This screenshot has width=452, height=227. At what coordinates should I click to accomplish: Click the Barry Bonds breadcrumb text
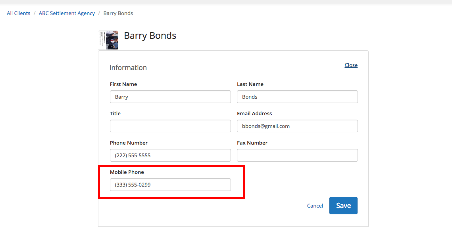(x=118, y=13)
